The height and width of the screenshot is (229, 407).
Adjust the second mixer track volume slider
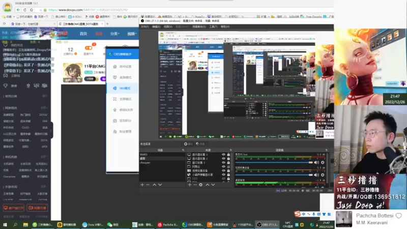(x=274, y=175)
